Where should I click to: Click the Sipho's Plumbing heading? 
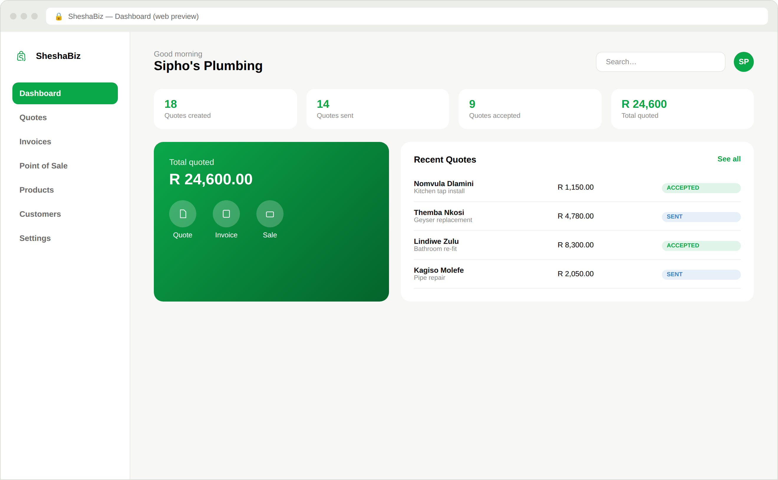(x=208, y=66)
